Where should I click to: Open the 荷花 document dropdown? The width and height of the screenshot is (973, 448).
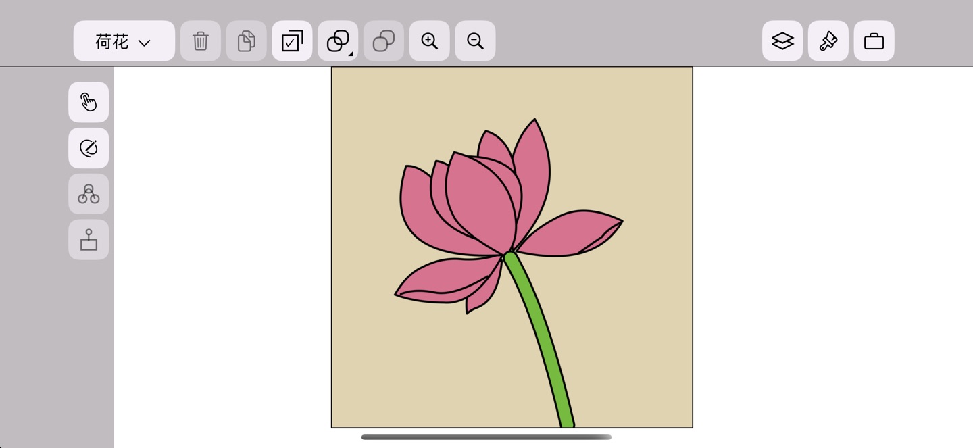click(124, 41)
